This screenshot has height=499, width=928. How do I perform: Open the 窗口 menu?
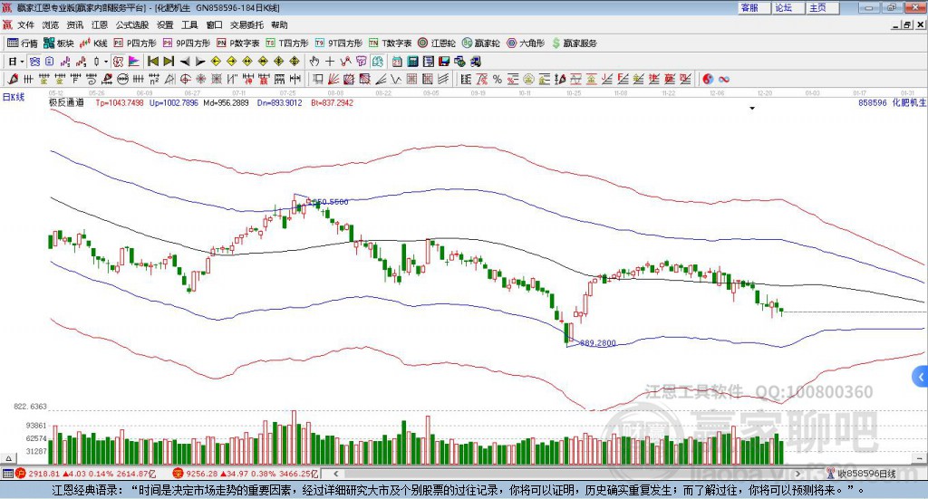pos(214,24)
